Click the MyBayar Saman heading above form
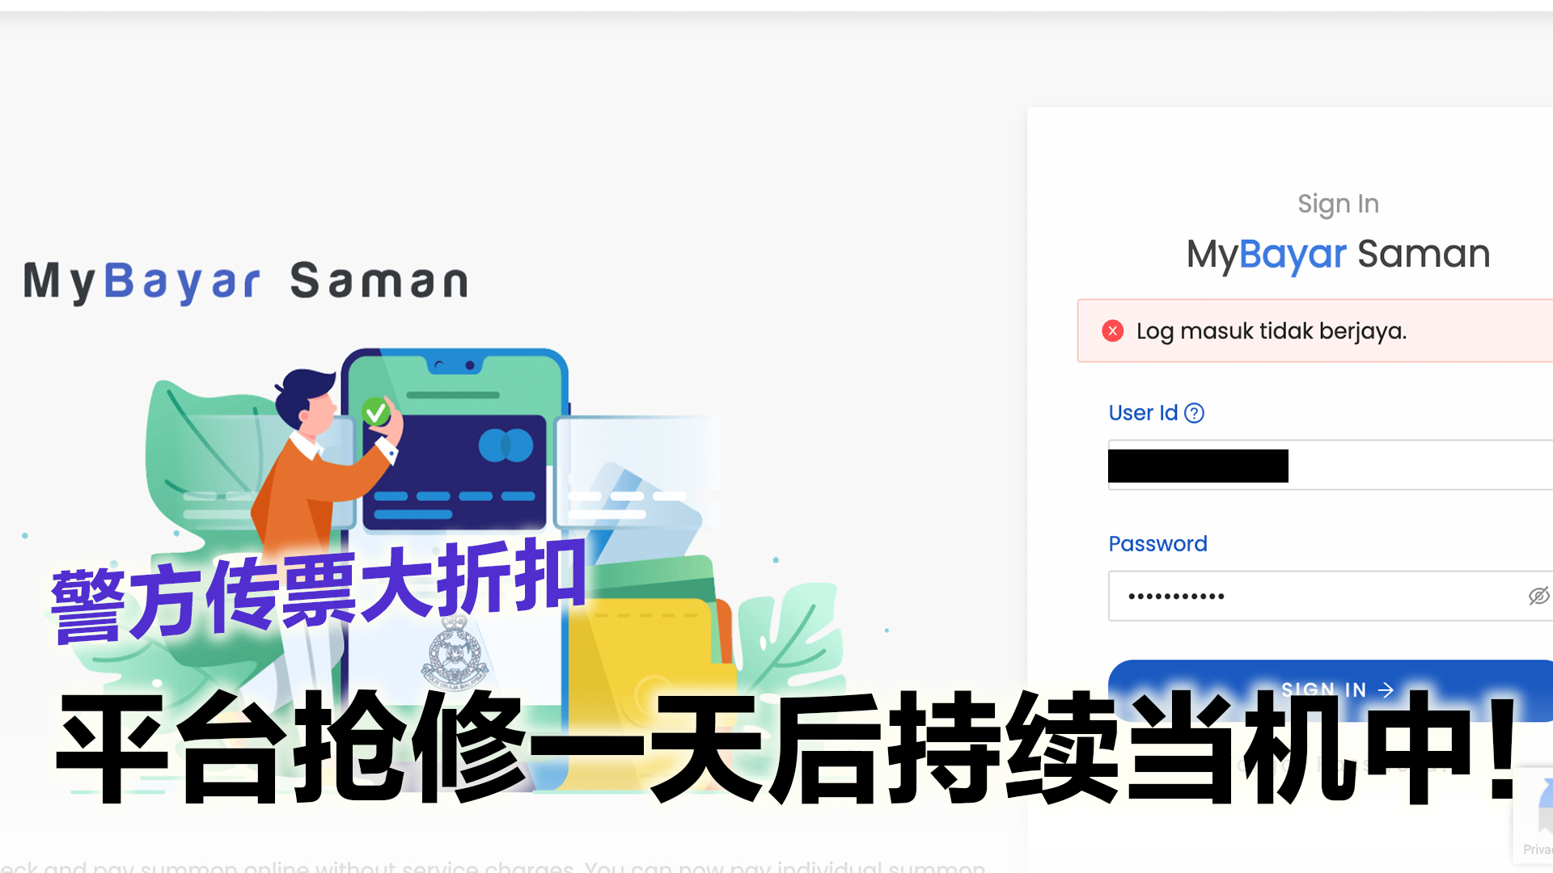 coord(1338,254)
